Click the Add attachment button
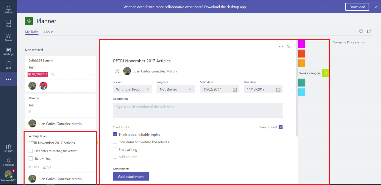This screenshot has width=381, height=185. [131, 176]
